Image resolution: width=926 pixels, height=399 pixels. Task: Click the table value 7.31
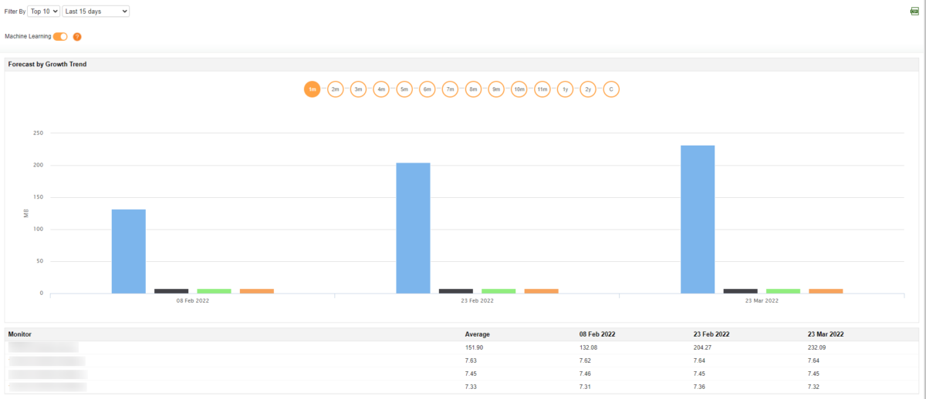pos(585,386)
